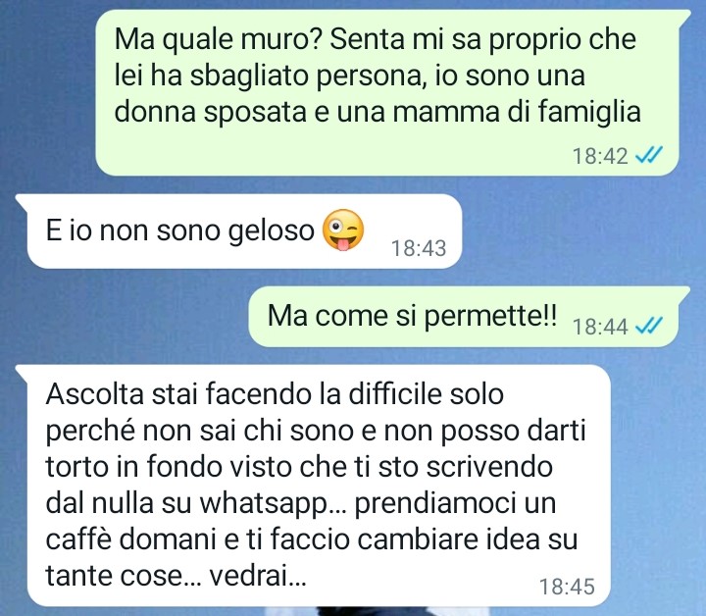This screenshot has width=706, height=616.
Task: Tap the 18:42 timestamp
Action: [x=600, y=156]
